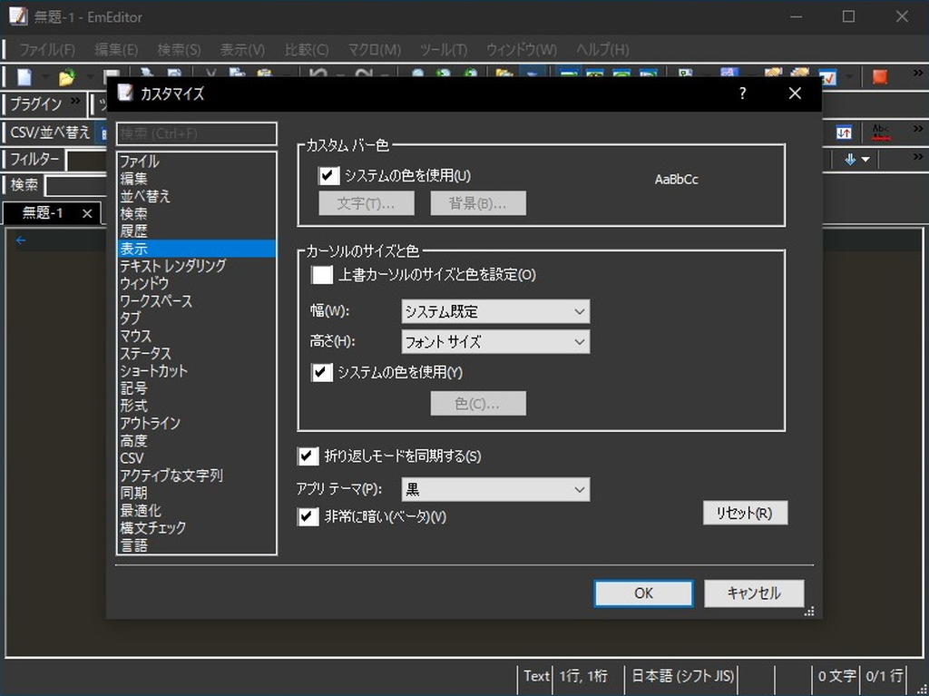The height and width of the screenshot is (696, 929).
Task: Click the sort ascending/descending toolbar icon
Action: (x=844, y=132)
